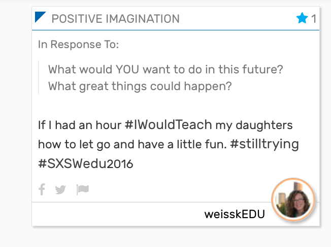Share the post via the Twitter bird icon
The width and height of the screenshot is (331, 247).
tap(60, 190)
